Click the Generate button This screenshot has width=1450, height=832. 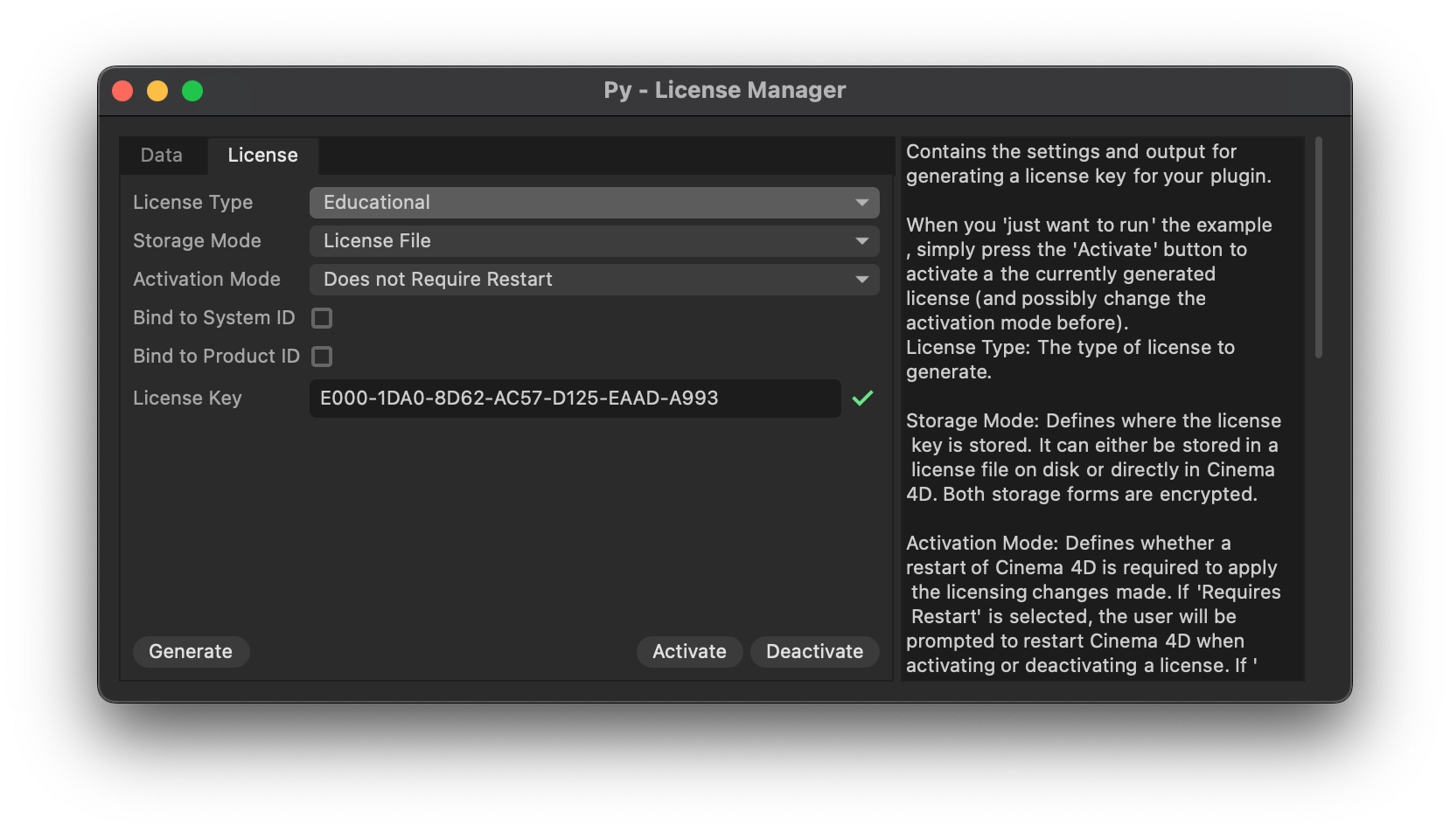pyautogui.click(x=191, y=652)
